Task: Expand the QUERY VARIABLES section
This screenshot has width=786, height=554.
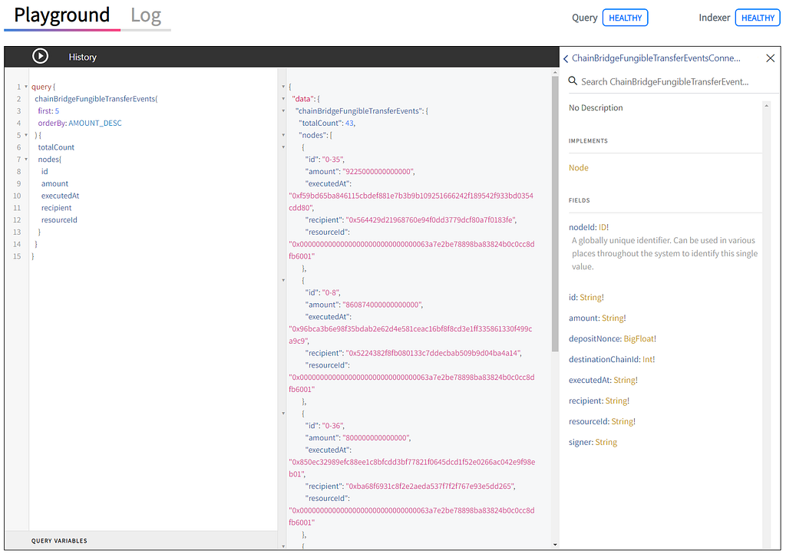Action: click(59, 541)
